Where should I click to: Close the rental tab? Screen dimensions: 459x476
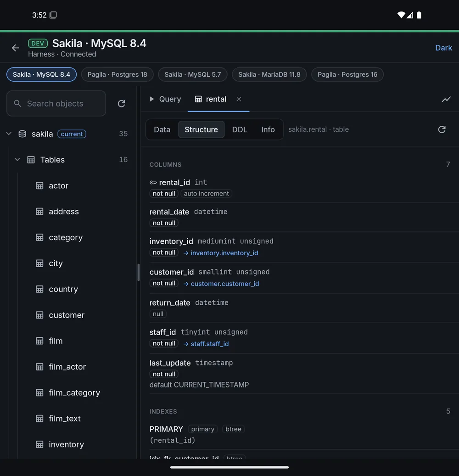[x=239, y=99]
